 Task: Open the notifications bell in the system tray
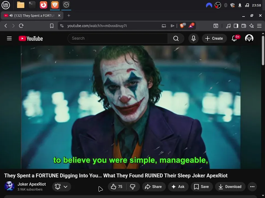pyautogui.click(x=240, y=5)
